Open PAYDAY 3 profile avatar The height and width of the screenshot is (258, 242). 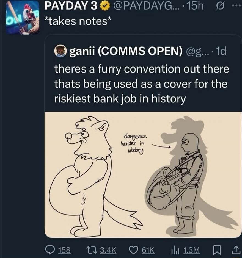point(23,17)
